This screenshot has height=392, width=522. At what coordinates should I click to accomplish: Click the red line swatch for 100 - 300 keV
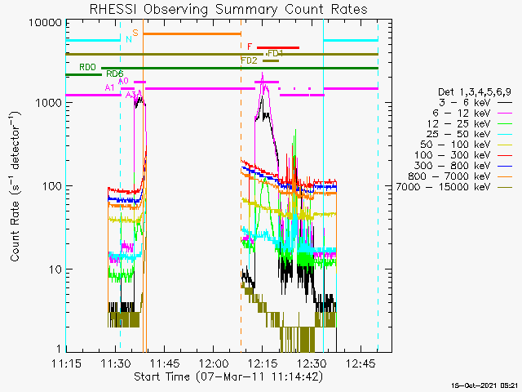505,155
